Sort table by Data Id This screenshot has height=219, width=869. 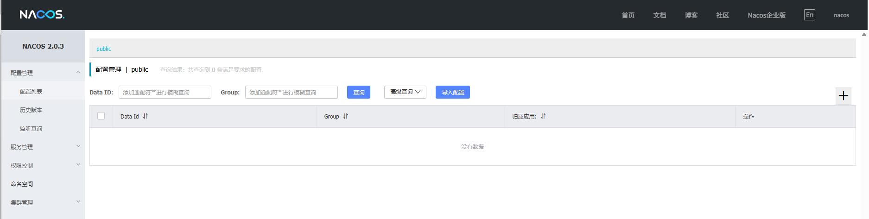pos(145,116)
